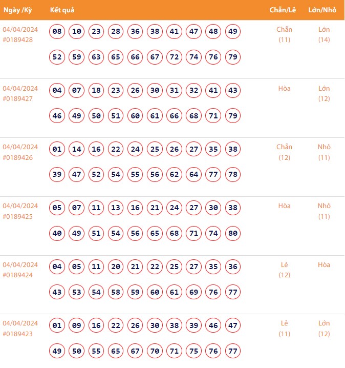The width and height of the screenshot is (345, 368).
Task: Select ball 78 in draw #0189426
Action: (x=233, y=174)
